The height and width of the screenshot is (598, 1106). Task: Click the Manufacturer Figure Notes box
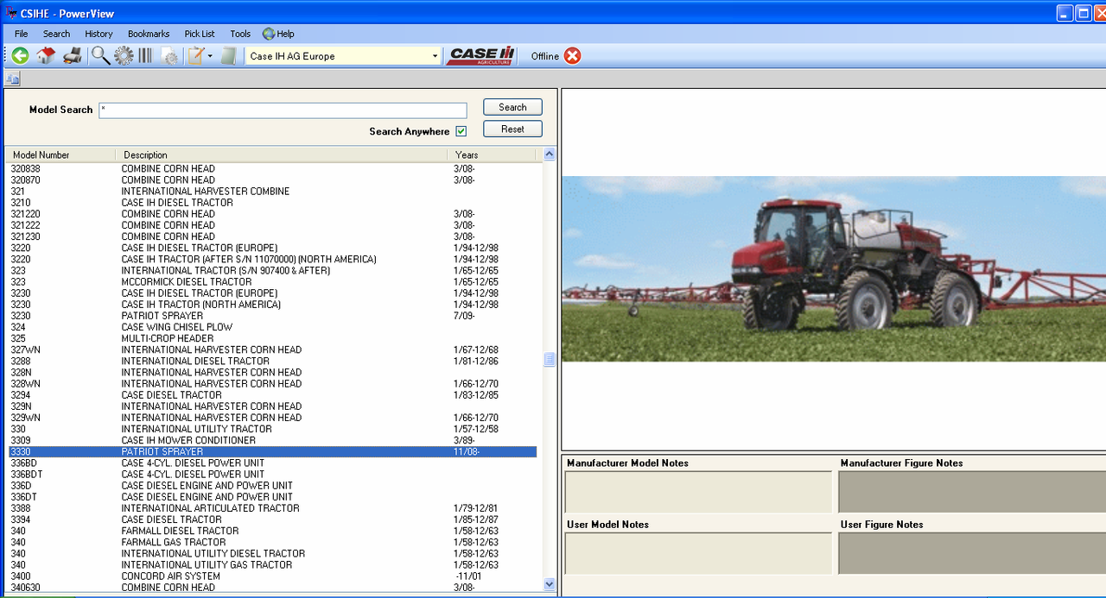pyautogui.click(x=972, y=492)
